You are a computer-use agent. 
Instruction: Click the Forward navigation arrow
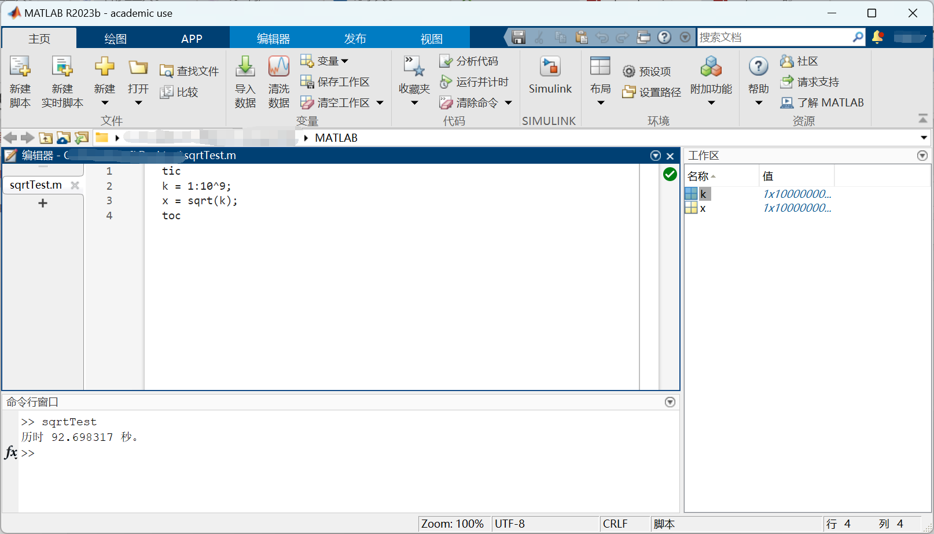(x=28, y=138)
